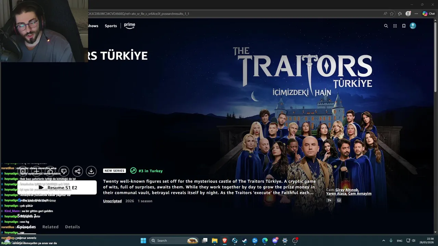Open OBS Studio from taskbar
This screenshot has height=246, width=438.
(x=295, y=241)
